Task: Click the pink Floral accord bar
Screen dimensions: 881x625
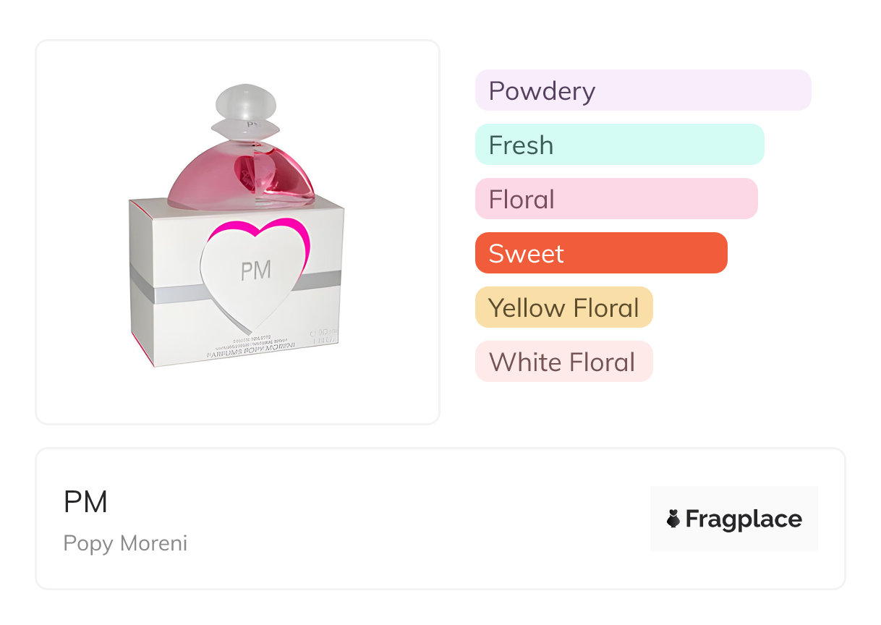Action: (616, 199)
